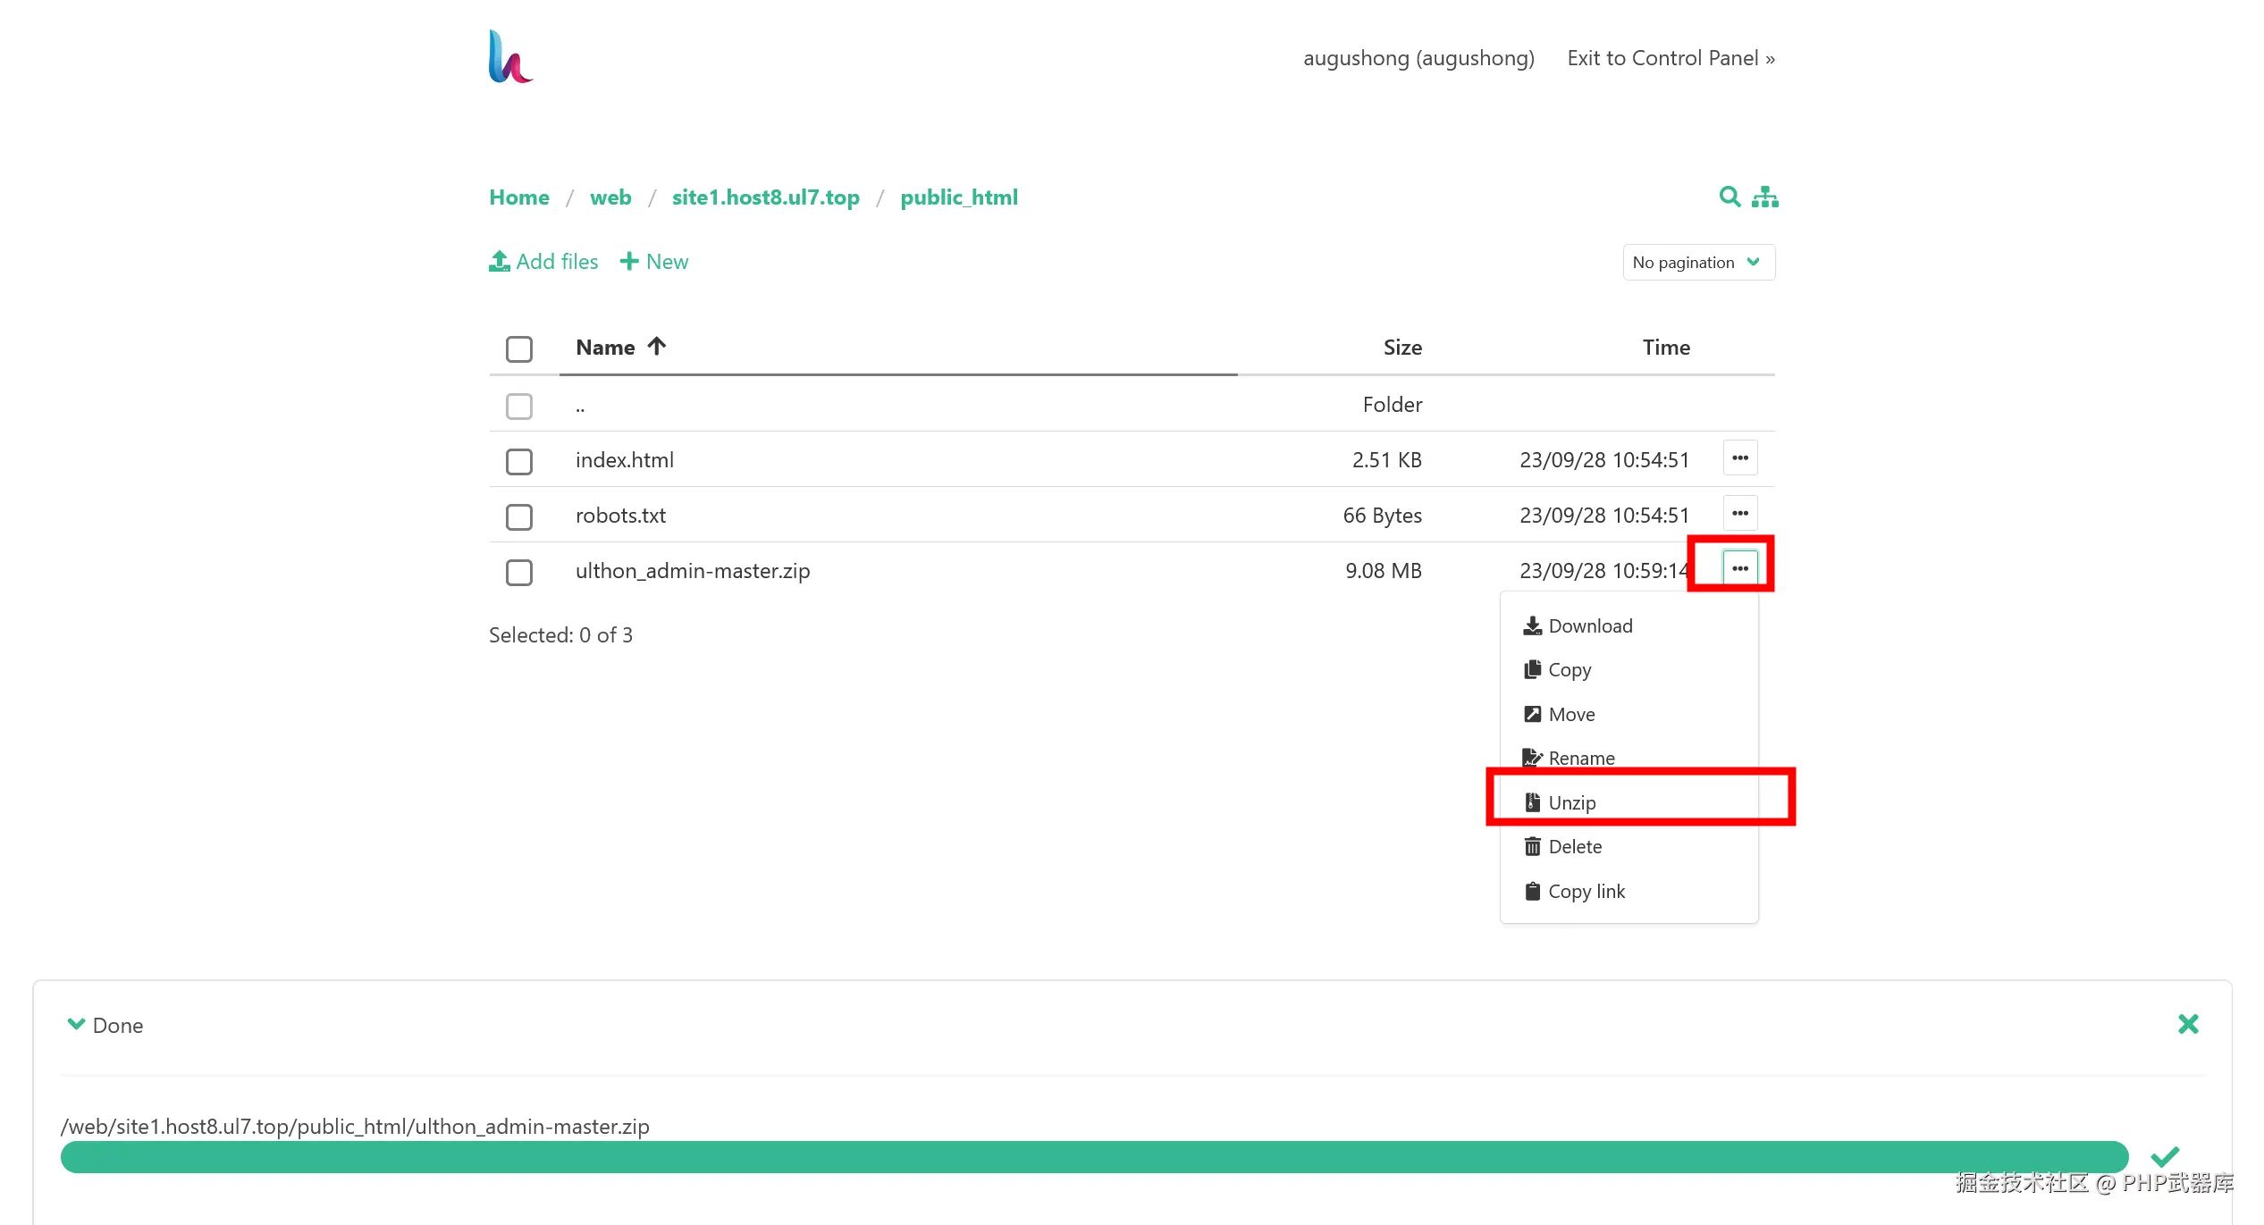Close the Done upload panel
The width and height of the screenshot is (2264, 1225).
coord(2187,1024)
